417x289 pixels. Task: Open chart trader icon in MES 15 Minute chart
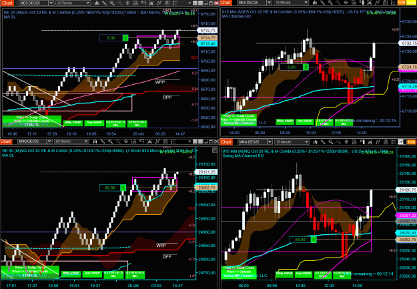click(x=362, y=3)
